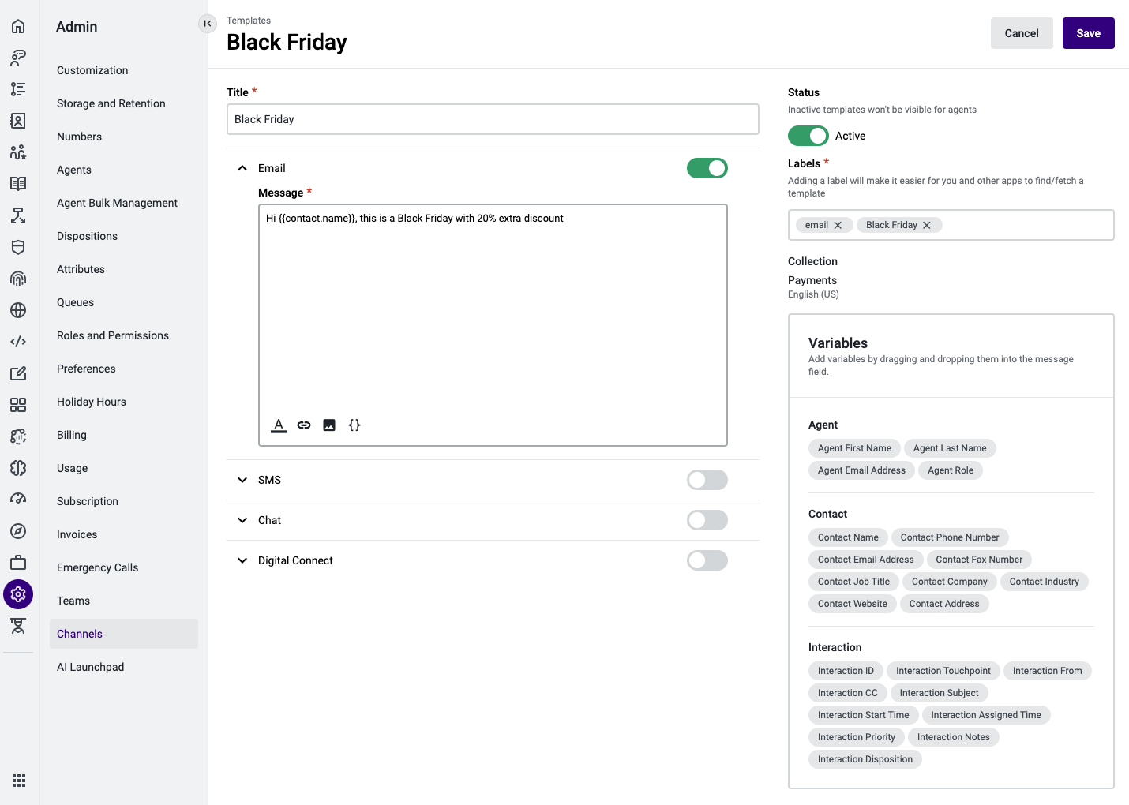Image resolution: width=1129 pixels, height=805 pixels.
Task: Expand the Chat section
Action: (x=242, y=520)
